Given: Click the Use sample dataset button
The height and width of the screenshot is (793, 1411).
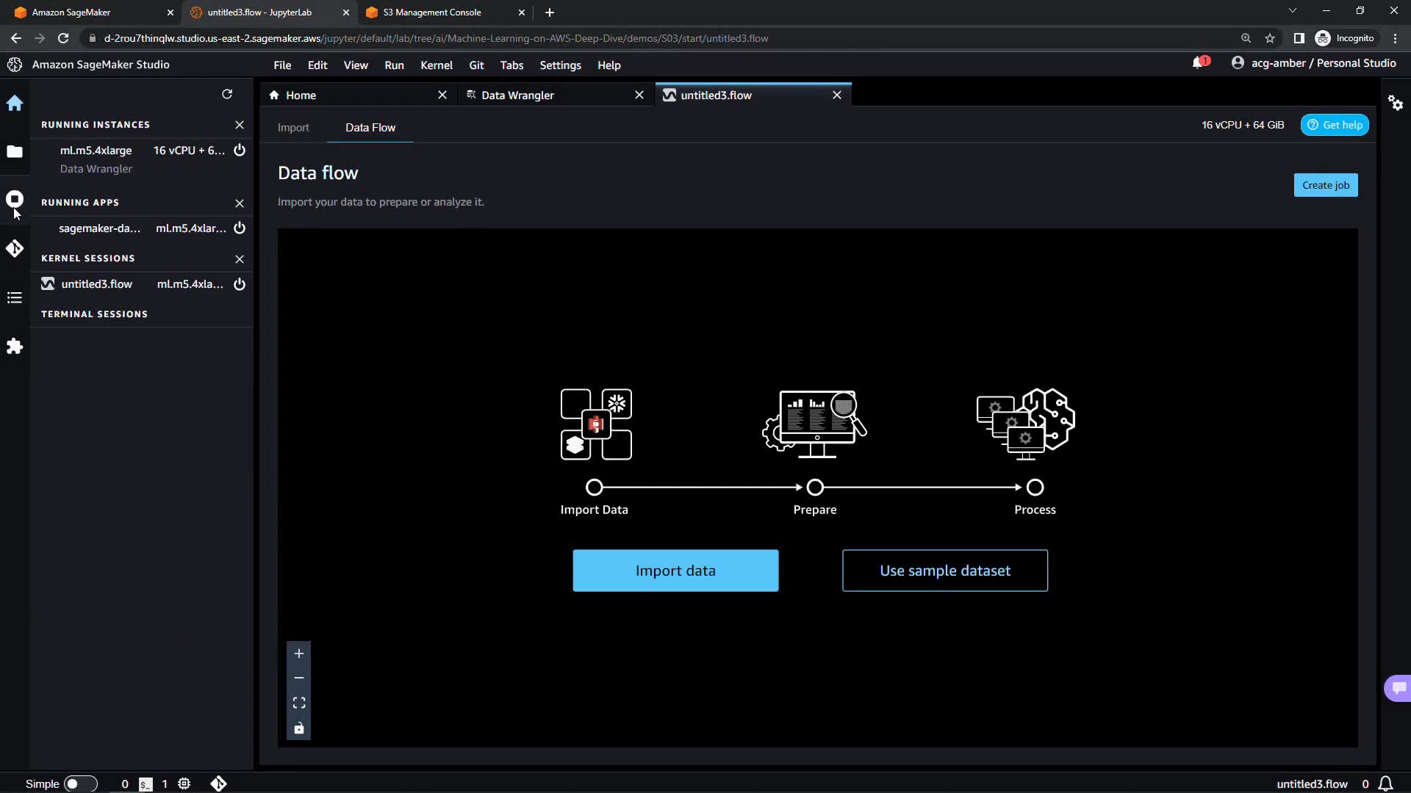Looking at the screenshot, I should coord(944,571).
